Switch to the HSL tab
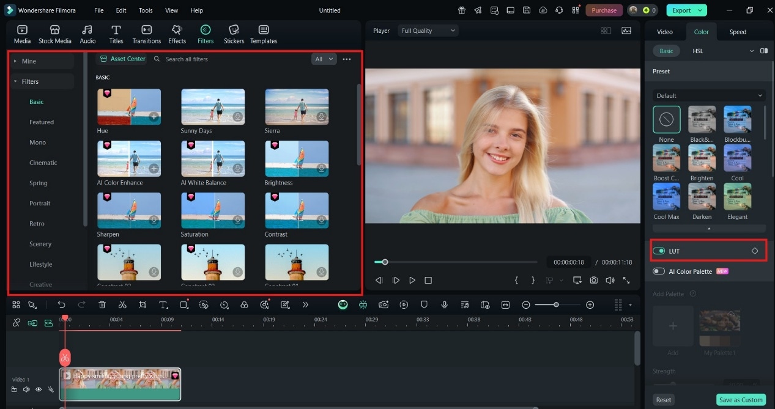This screenshot has height=409, width=775. (x=698, y=51)
